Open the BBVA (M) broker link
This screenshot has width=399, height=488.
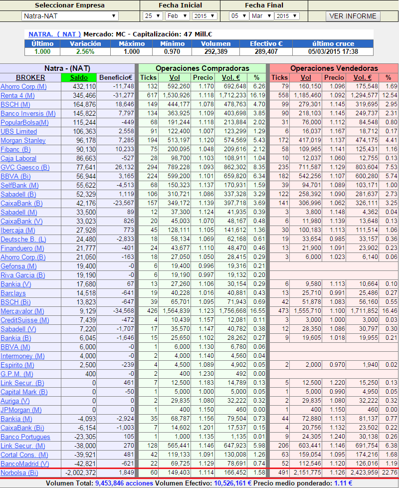coord(15,347)
